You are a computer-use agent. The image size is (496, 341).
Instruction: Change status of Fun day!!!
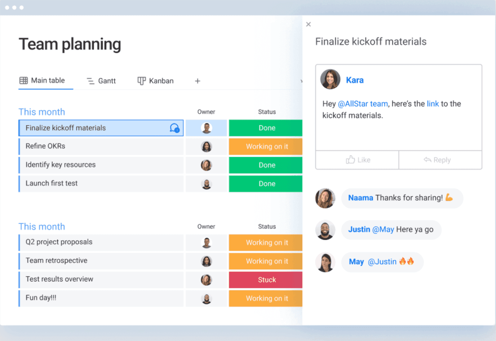pyautogui.click(x=266, y=298)
